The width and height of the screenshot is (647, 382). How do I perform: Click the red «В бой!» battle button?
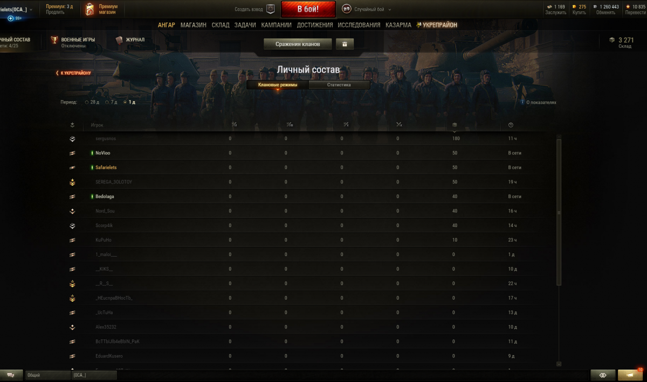coord(308,9)
